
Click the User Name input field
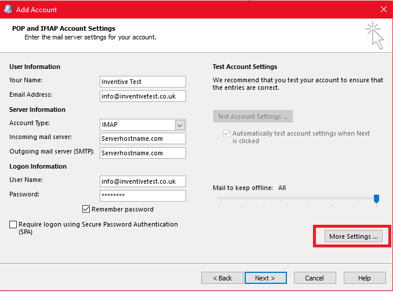click(x=142, y=181)
